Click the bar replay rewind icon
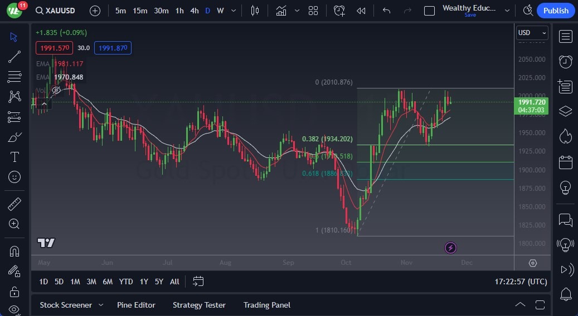 click(361, 11)
